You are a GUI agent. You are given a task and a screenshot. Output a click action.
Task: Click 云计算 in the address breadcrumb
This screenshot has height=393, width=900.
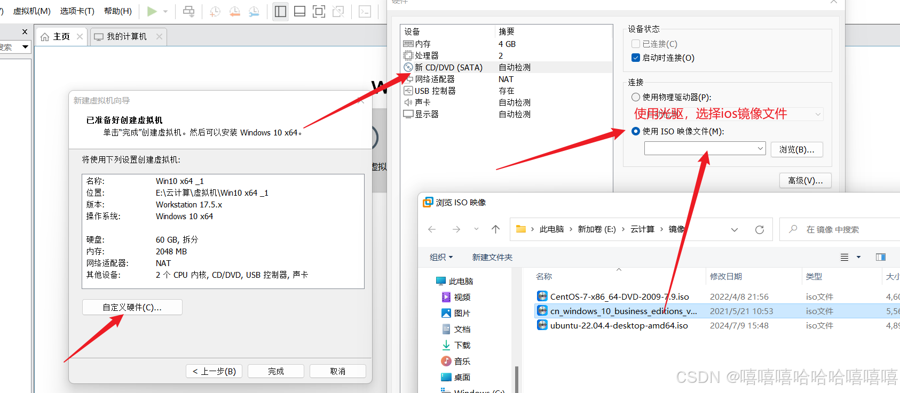coord(642,229)
